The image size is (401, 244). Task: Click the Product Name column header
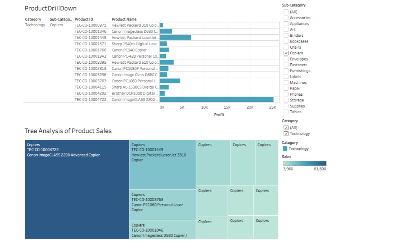coord(124,19)
